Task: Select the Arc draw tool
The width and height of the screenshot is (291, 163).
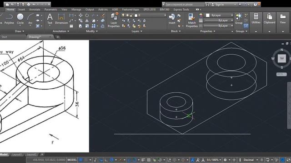Action: 30,19
